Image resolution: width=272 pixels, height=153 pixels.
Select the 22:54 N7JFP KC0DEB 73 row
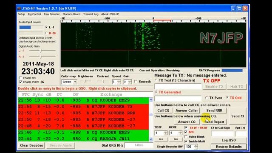83,107
